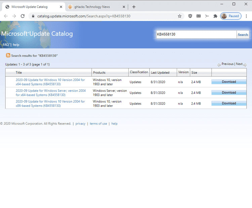This screenshot has height=208, width=252.
Task: Maximize the browser window
Action: point(234,4)
